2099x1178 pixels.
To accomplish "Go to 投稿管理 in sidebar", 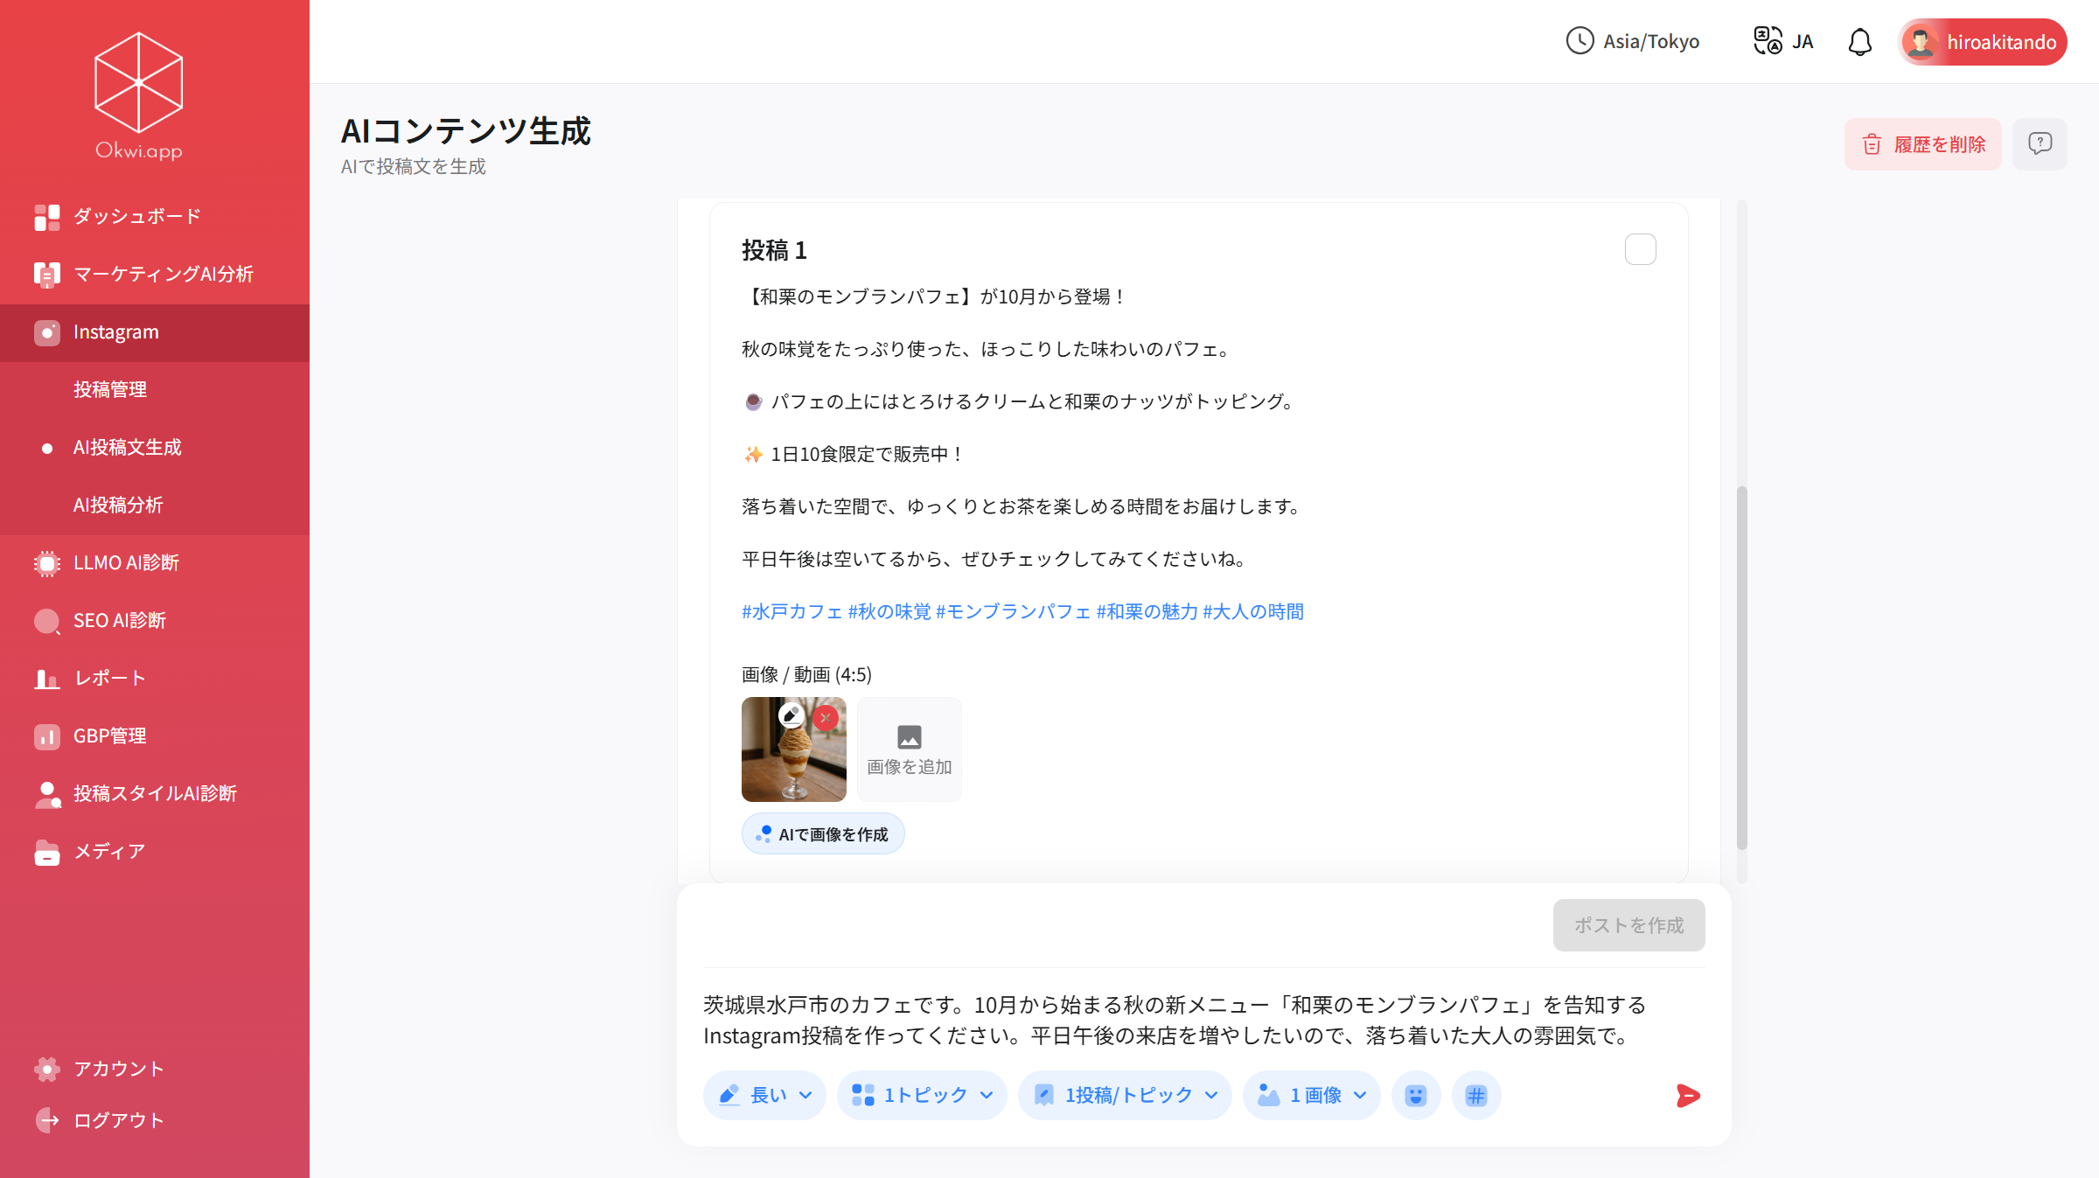I will tap(110, 389).
